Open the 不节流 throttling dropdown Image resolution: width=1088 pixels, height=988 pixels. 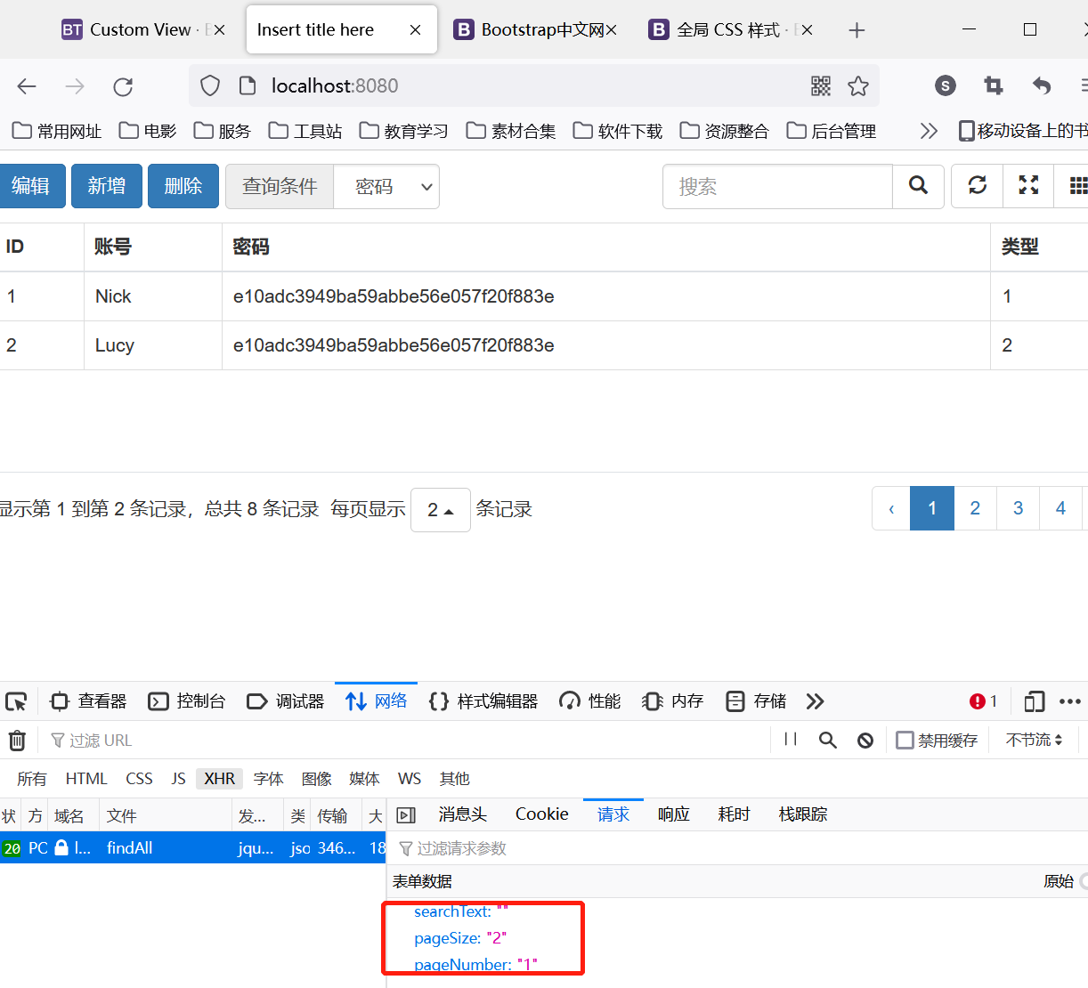[x=1035, y=741]
